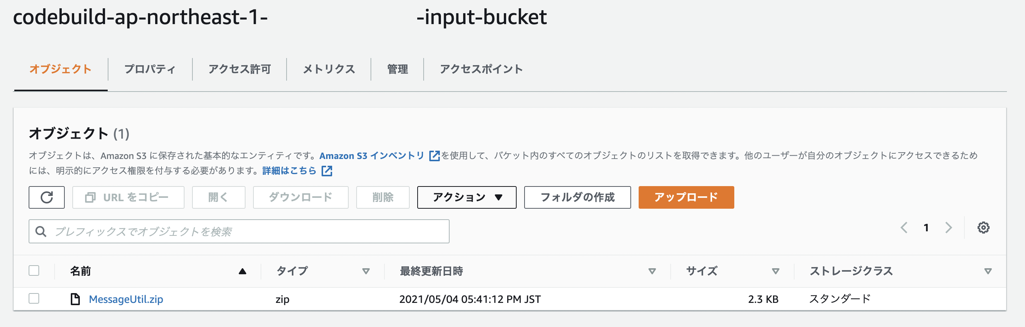Screen dimensions: 1025x327
Task: Toggle the 名前 column sort triangle
Action: [243, 270]
